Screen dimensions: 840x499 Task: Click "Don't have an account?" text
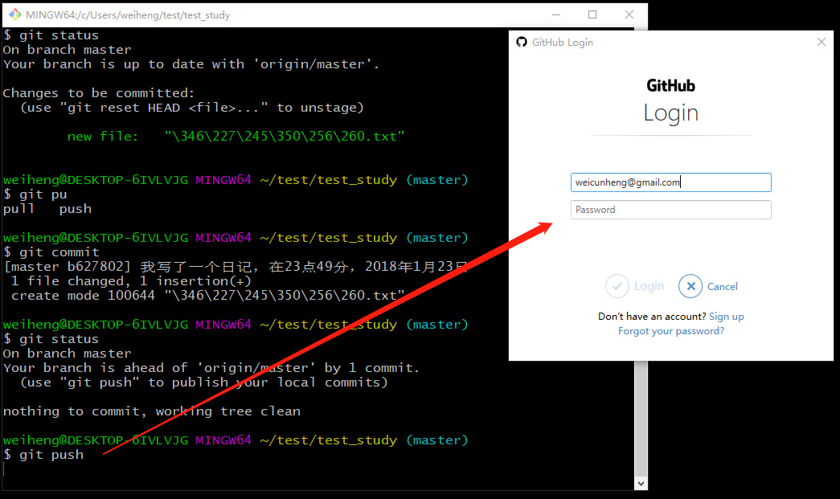(652, 317)
